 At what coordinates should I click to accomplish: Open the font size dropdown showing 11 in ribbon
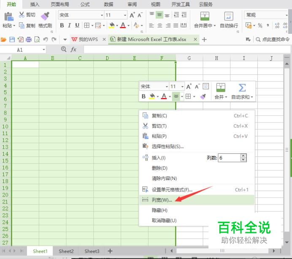coord(125,15)
